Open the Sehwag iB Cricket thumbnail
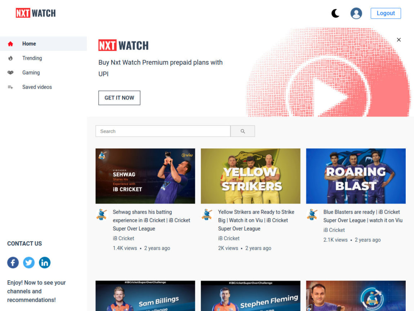The width and height of the screenshot is (414, 311). (x=145, y=176)
